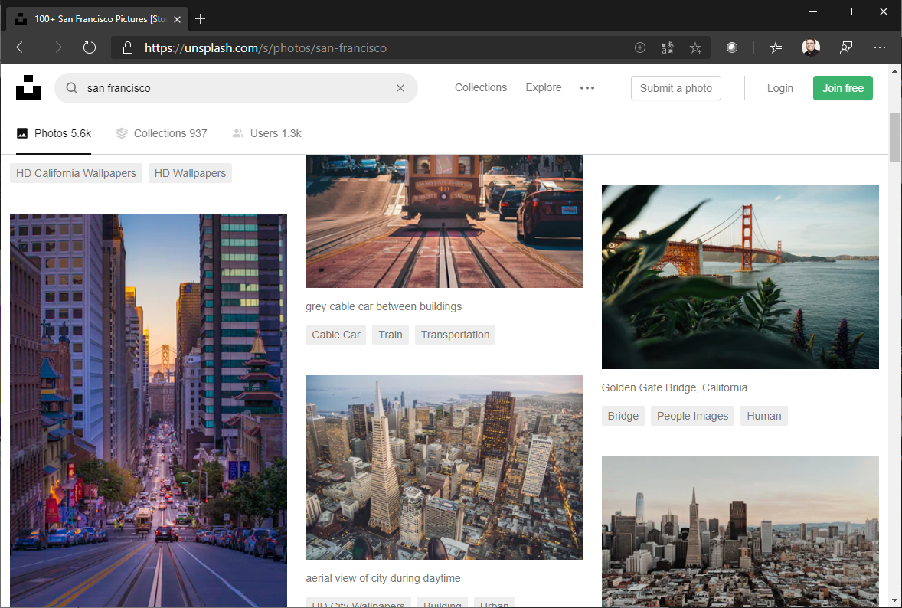
Task: Open browser Settings and more menu
Action: (x=879, y=47)
